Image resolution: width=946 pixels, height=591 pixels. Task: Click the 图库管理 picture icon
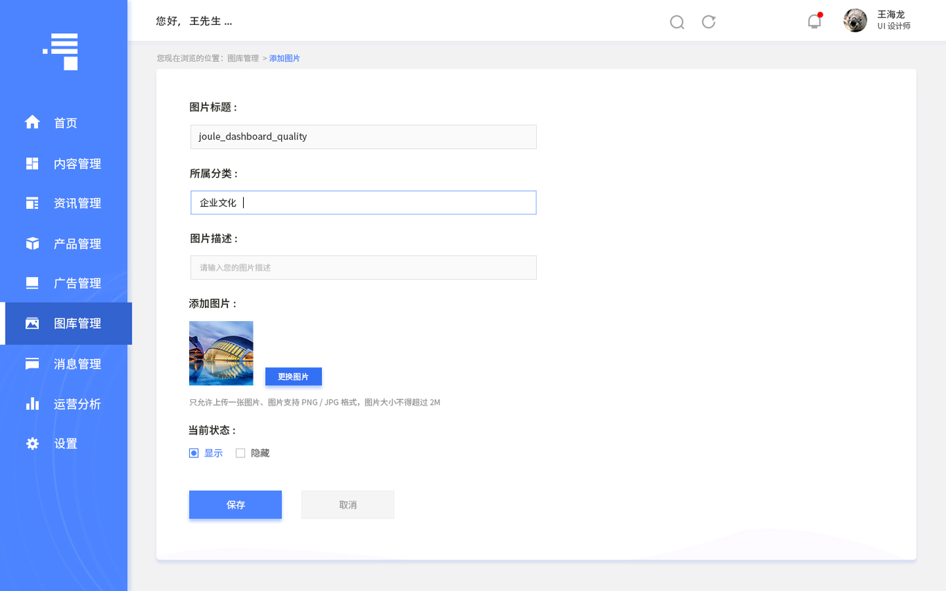32,323
